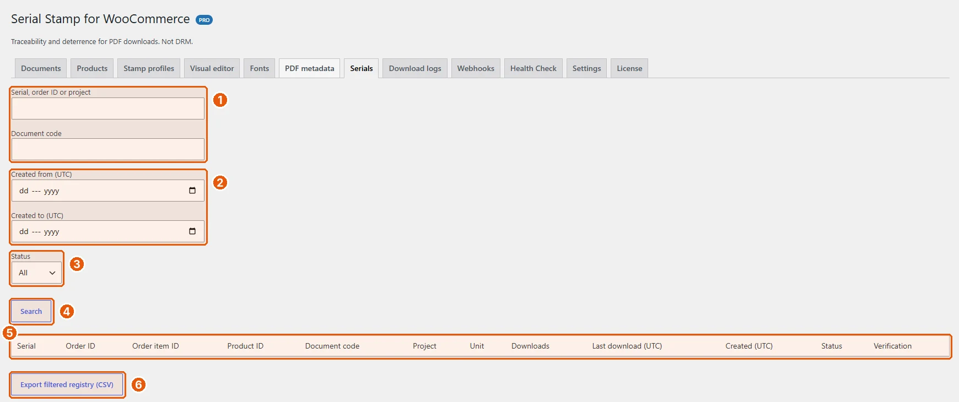The image size is (959, 402).
Task: Switch to PDF metadata tab
Action: coord(309,68)
